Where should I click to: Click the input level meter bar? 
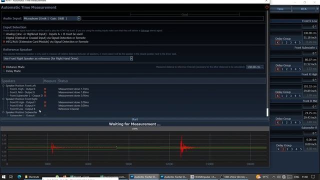tap(172, 18)
